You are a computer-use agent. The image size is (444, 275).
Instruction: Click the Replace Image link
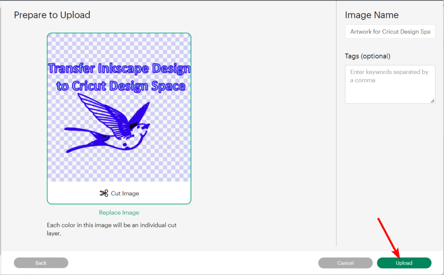click(x=119, y=213)
